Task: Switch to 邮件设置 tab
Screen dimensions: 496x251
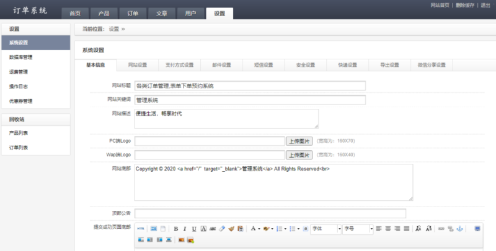Action: tap(221, 65)
